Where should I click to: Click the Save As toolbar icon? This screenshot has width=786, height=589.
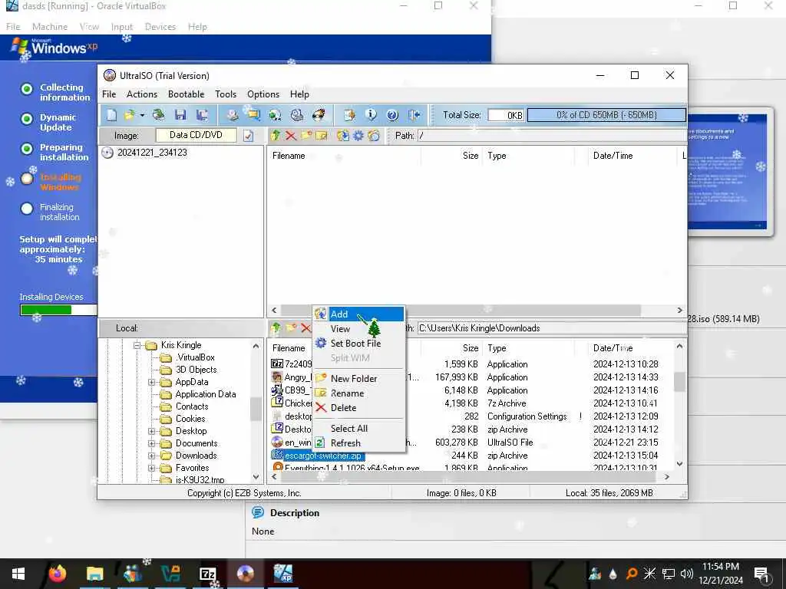(x=202, y=115)
